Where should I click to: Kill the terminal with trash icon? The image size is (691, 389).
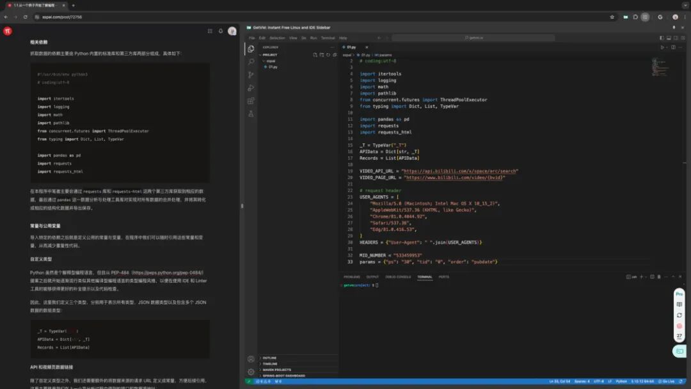[659, 276]
